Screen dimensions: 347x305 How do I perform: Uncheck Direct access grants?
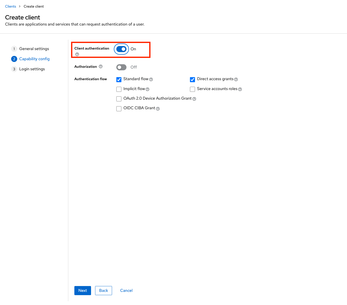(x=192, y=79)
